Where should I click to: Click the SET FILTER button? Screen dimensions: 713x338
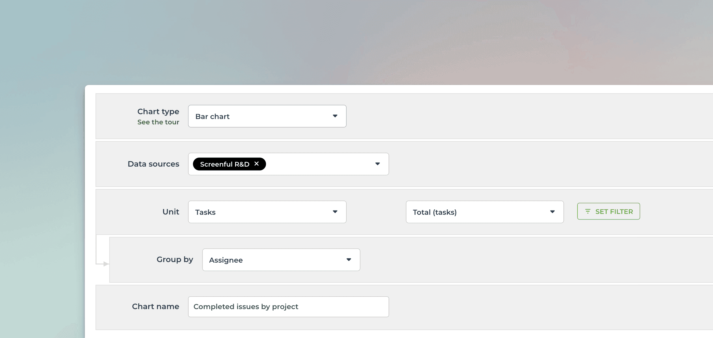[608, 211]
